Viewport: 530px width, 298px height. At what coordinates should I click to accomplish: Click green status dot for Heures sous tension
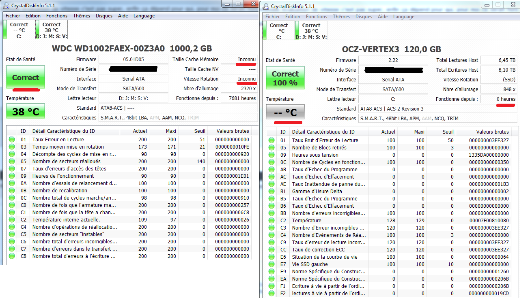[x=271, y=155]
